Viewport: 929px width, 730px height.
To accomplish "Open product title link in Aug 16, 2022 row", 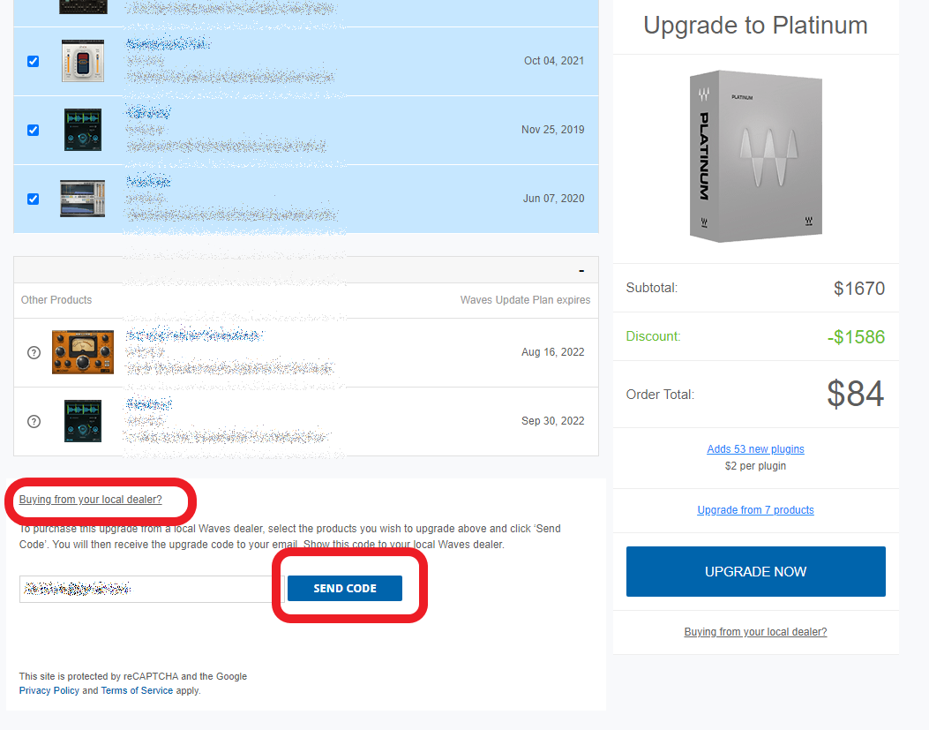I will [194, 335].
